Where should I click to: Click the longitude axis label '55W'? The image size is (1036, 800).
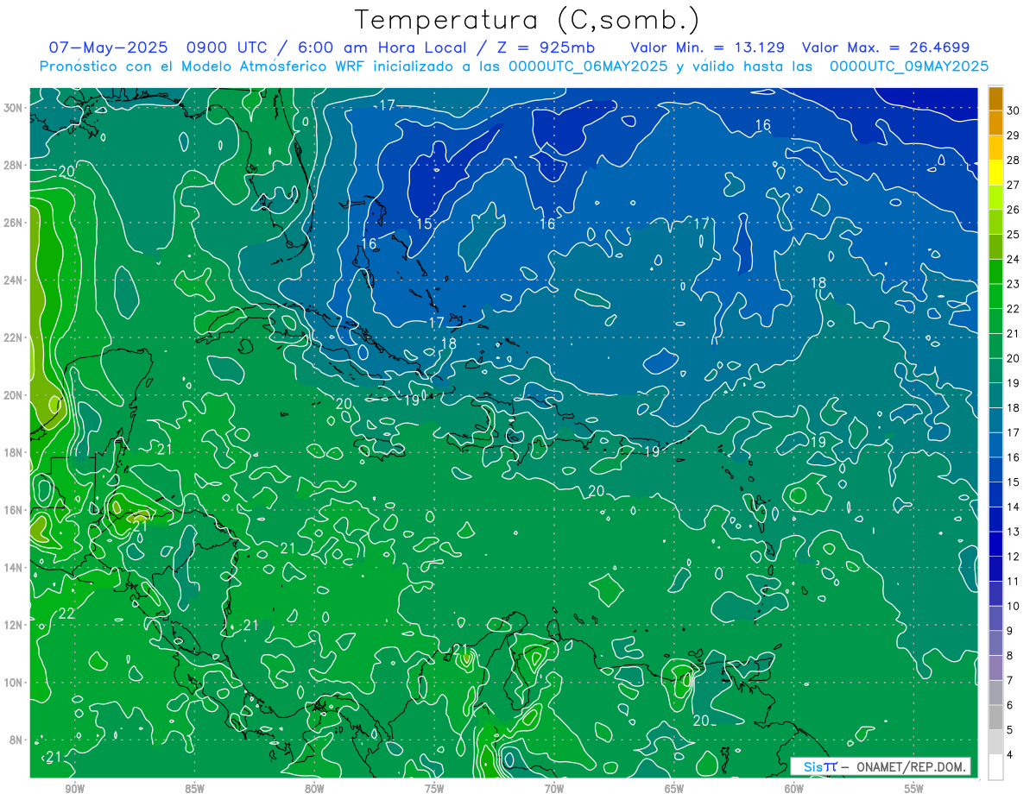(914, 789)
